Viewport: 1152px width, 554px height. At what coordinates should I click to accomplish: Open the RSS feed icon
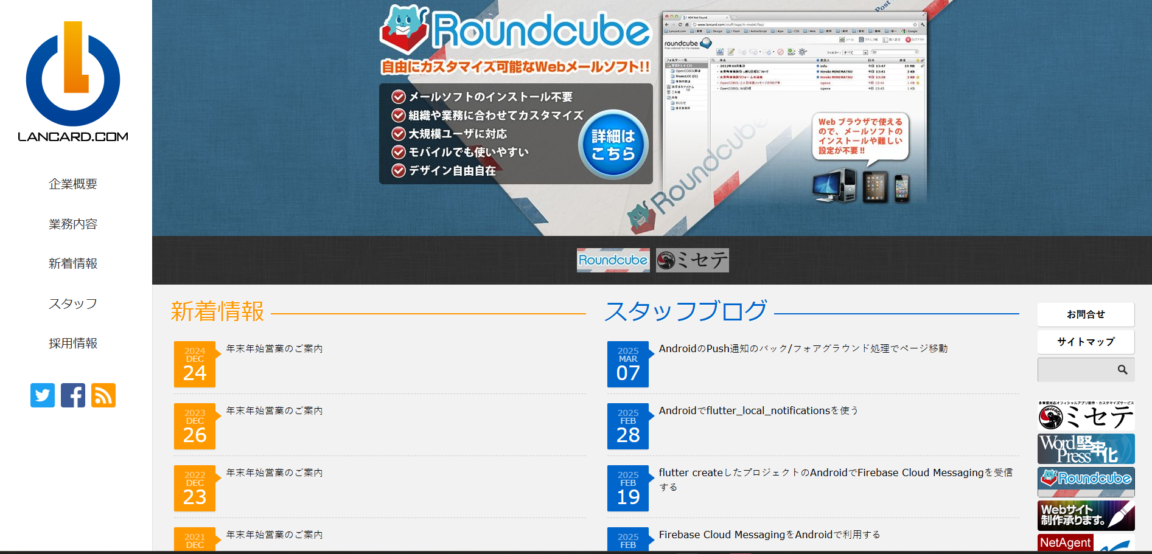click(x=103, y=395)
